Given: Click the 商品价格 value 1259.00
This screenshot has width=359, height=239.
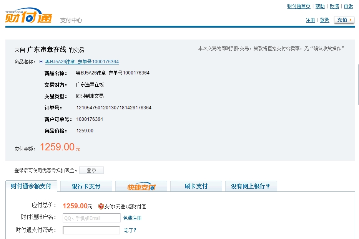Looking at the screenshot, I should coord(85,131).
